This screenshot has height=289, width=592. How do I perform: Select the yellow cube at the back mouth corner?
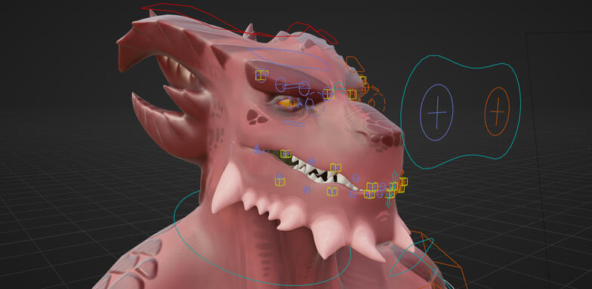pyautogui.click(x=285, y=154)
